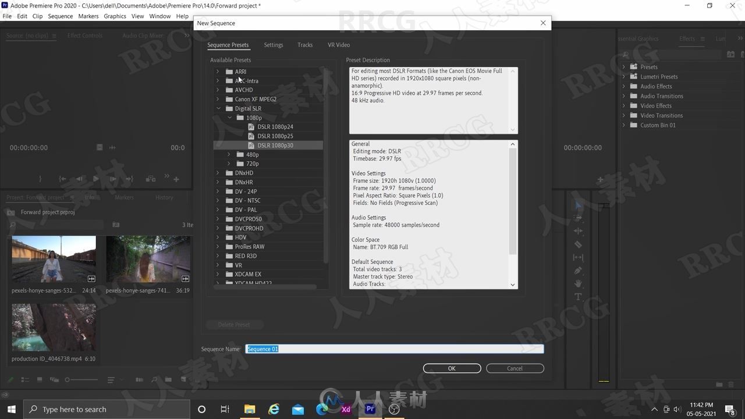745x419 pixels.
Task: Switch to the VR Video tab
Action: coord(339,45)
